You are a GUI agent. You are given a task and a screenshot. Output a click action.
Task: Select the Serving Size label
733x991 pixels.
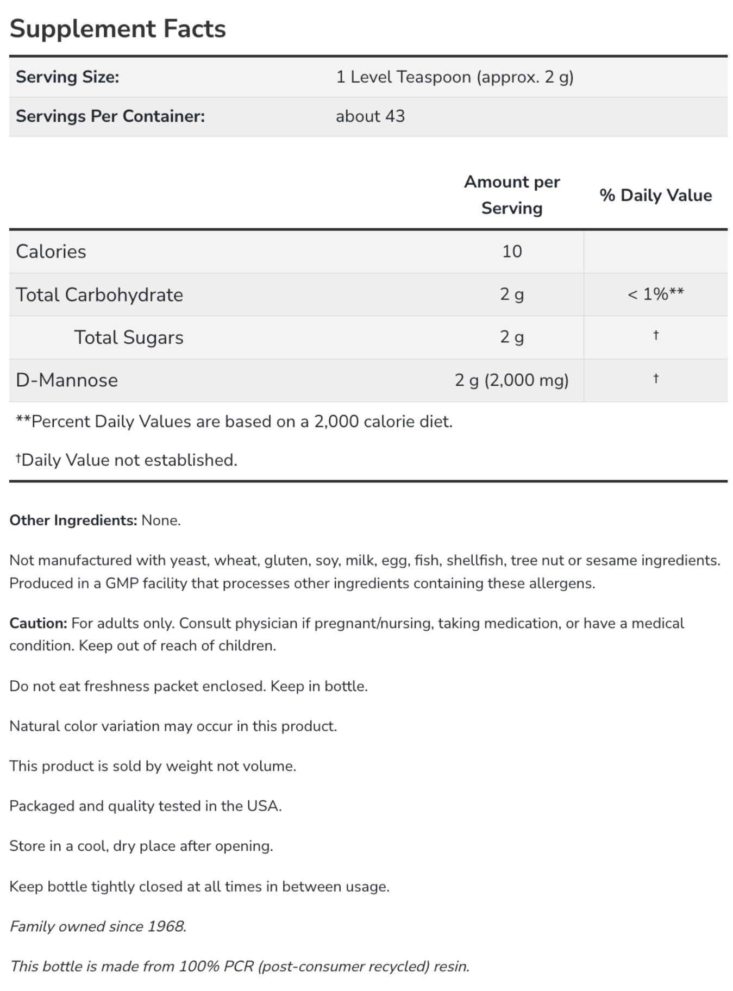pyautogui.click(x=67, y=77)
